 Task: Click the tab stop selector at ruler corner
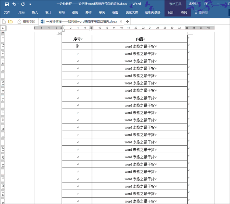click(x=3, y=28)
